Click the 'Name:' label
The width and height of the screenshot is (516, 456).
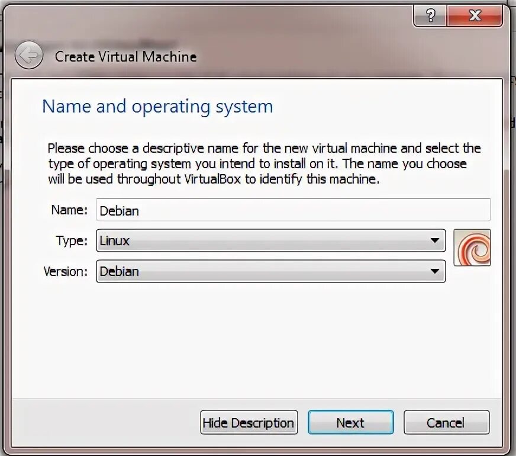click(x=69, y=210)
